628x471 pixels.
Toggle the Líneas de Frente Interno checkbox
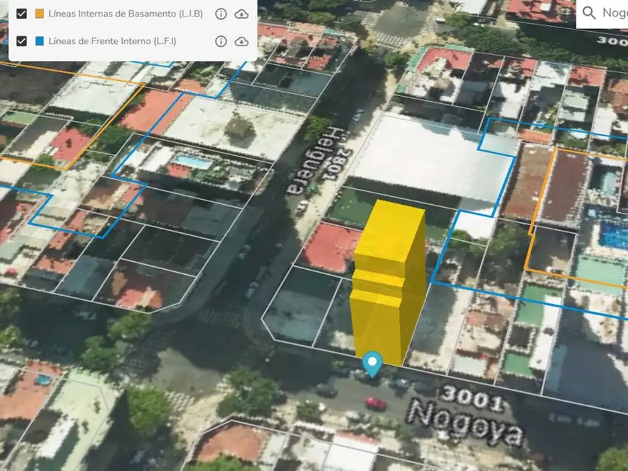[22, 41]
